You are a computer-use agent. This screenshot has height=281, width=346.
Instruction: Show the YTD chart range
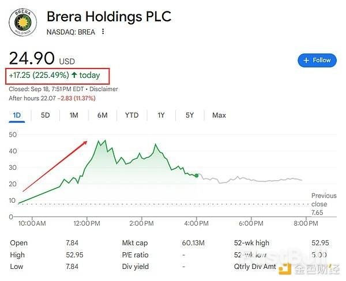131,115
